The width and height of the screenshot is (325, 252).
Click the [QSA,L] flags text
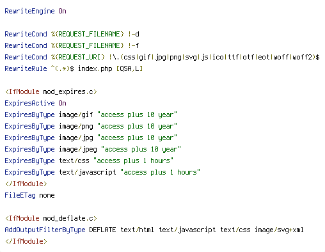pos(129,68)
